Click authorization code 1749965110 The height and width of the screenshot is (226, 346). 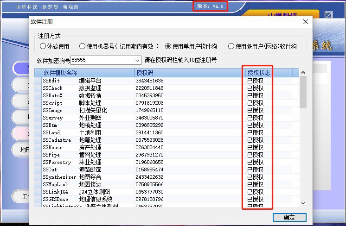150,110
